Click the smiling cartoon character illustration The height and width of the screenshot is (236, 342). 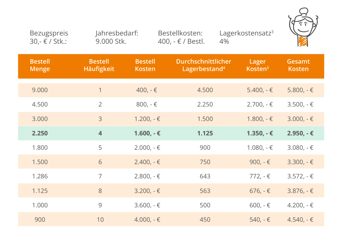303,27
